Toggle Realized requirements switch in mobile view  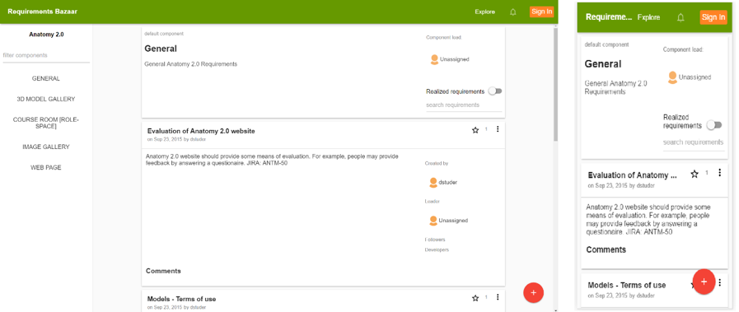(x=714, y=125)
